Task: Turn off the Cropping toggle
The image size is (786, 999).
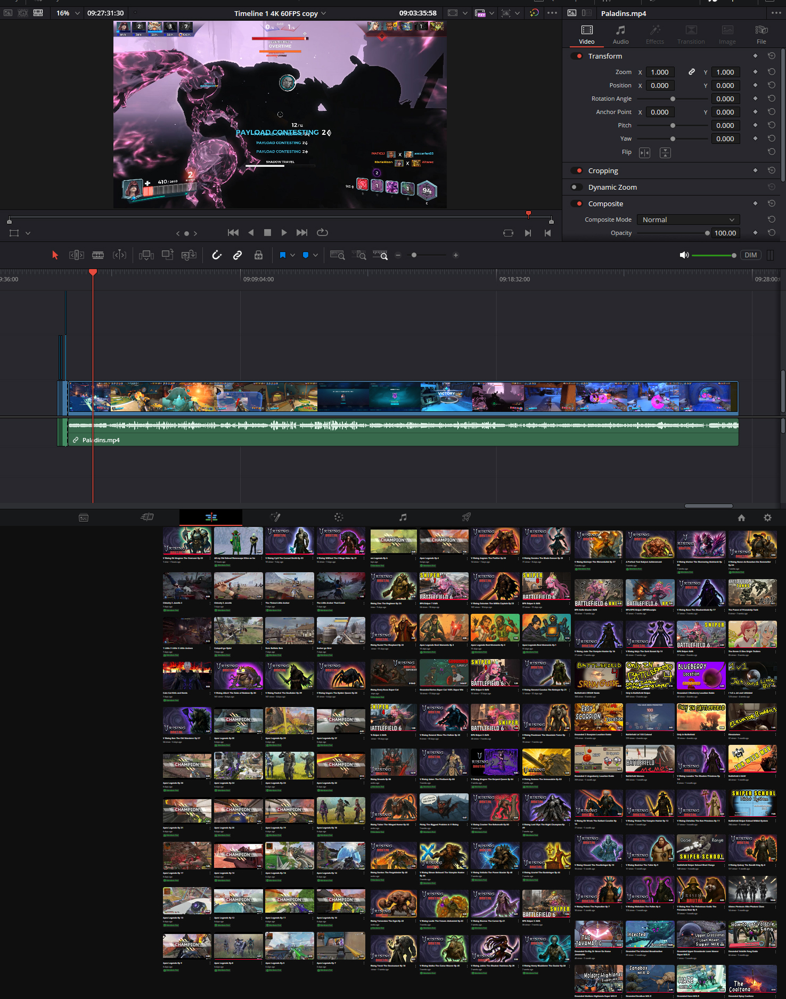Action: tap(577, 170)
